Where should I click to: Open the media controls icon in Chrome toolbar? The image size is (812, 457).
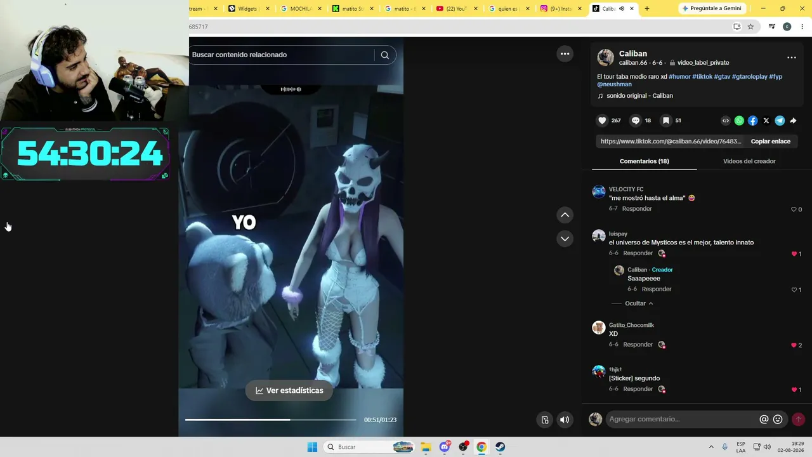[x=771, y=27]
